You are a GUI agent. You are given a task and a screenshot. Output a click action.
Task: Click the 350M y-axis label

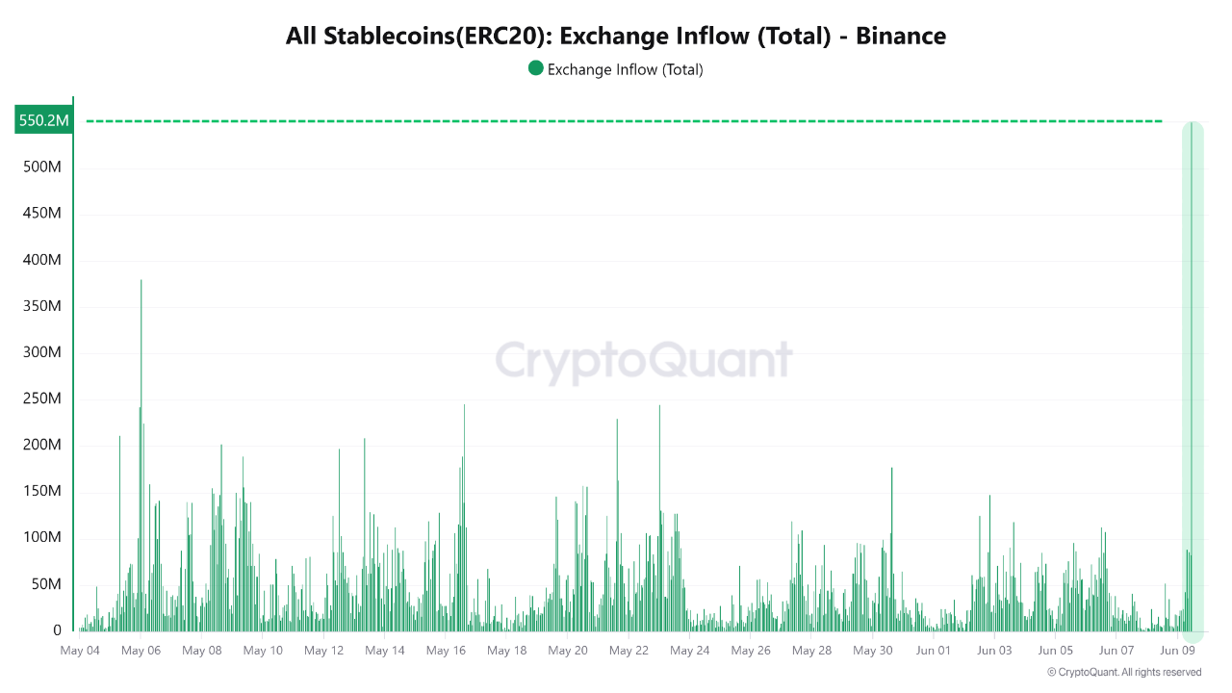(41, 307)
